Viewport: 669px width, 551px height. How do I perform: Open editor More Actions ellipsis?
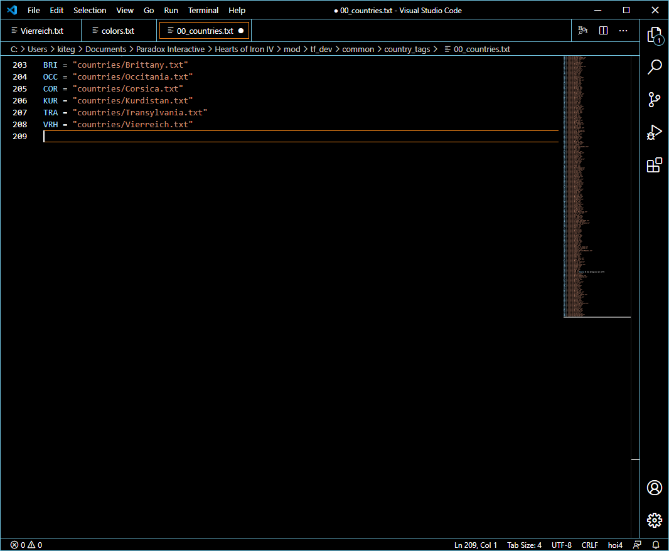click(x=623, y=31)
